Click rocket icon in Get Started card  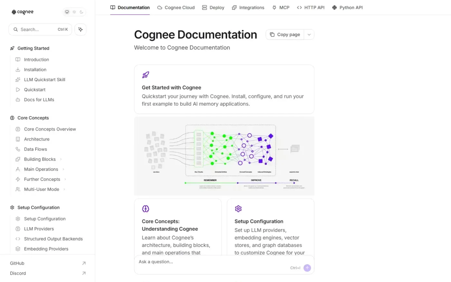(x=146, y=75)
